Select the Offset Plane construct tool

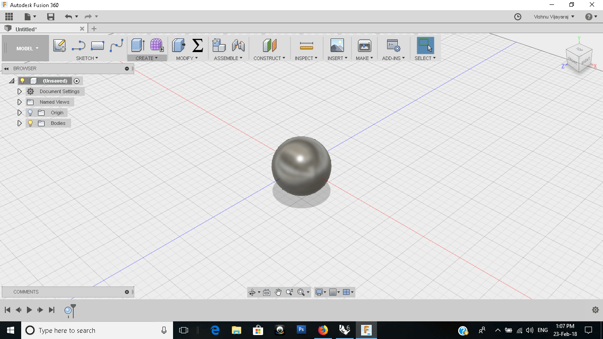pos(269,45)
